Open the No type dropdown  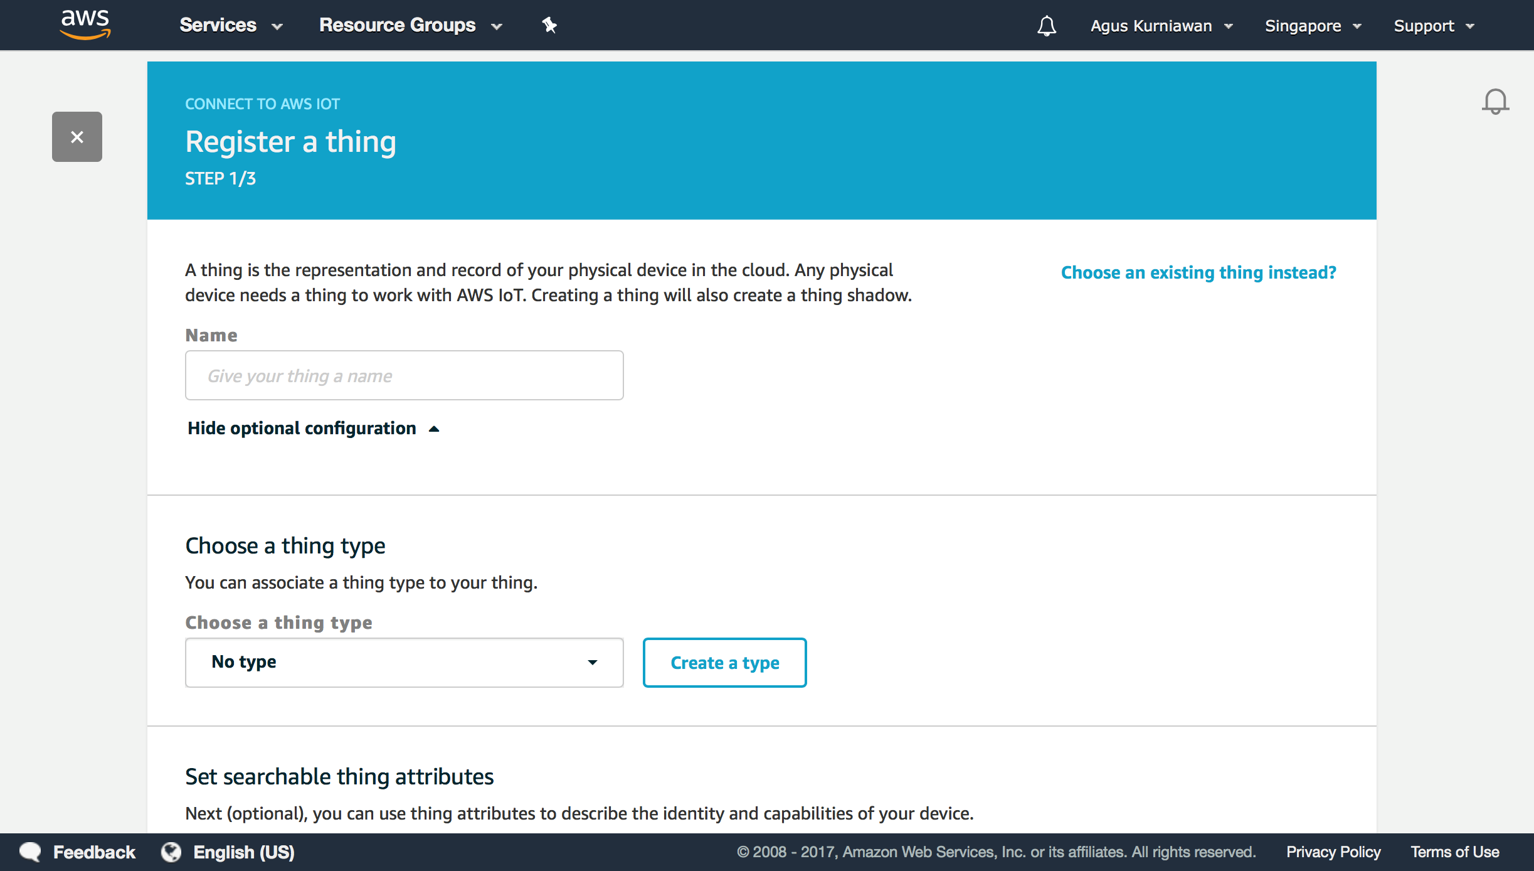(405, 662)
